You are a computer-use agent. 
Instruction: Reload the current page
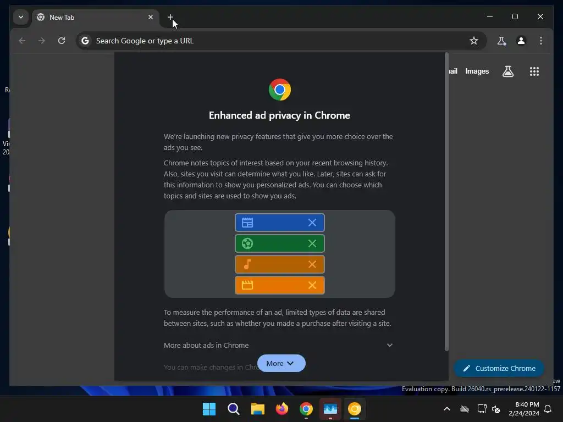pyautogui.click(x=62, y=41)
